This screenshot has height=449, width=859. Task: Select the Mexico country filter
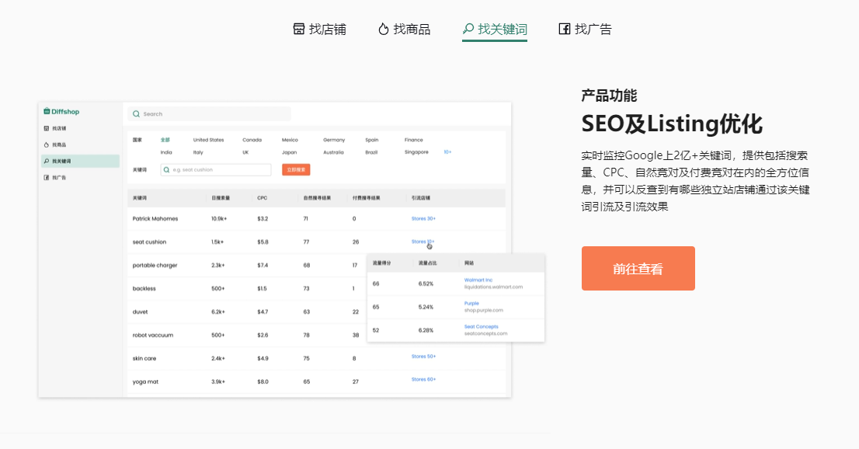pos(290,140)
